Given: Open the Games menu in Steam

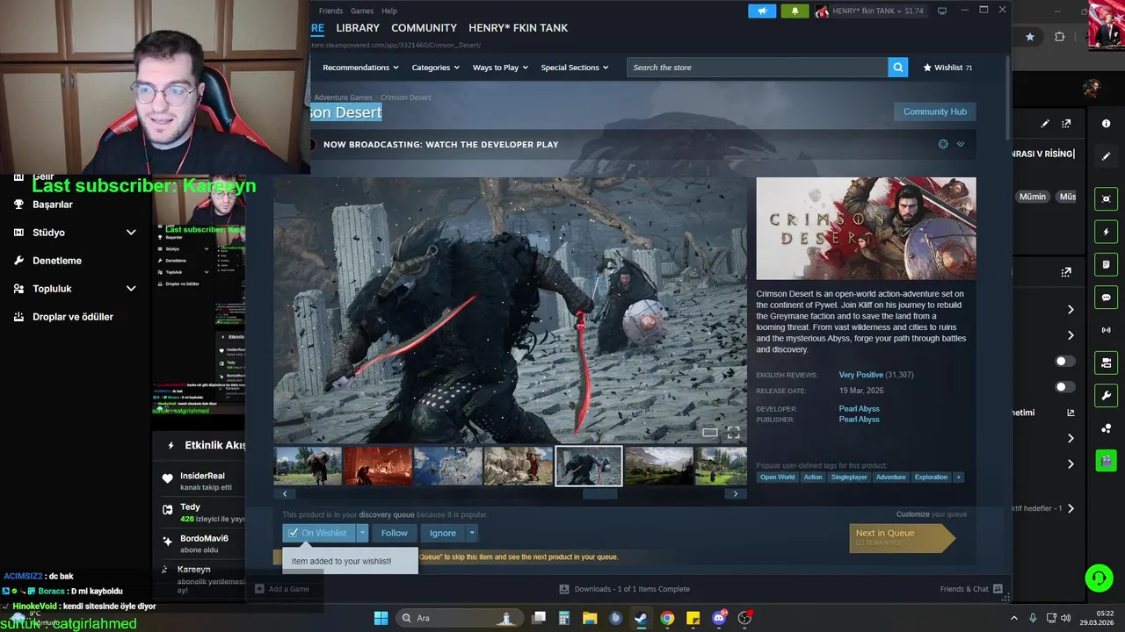Looking at the screenshot, I should pos(362,11).
